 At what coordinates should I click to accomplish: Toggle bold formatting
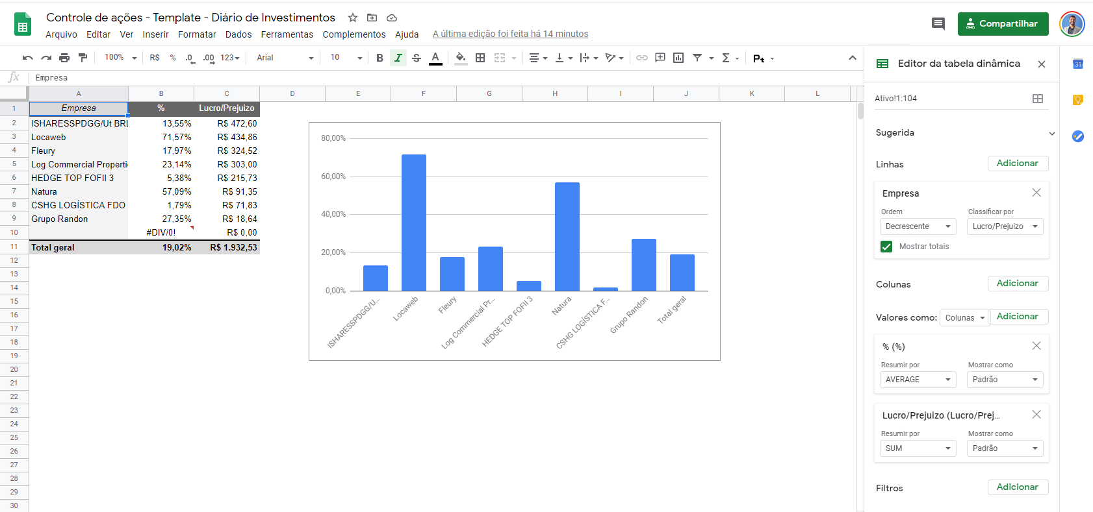[x=380, y=58]
